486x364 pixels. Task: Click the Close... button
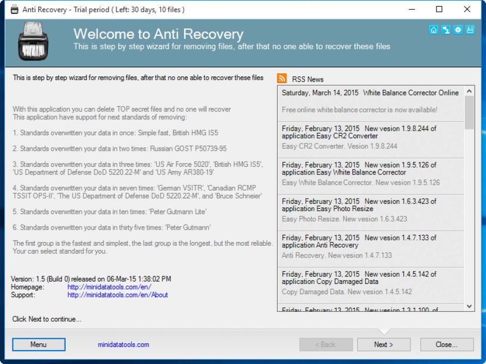pyautogui.click(x=447, y=344)
